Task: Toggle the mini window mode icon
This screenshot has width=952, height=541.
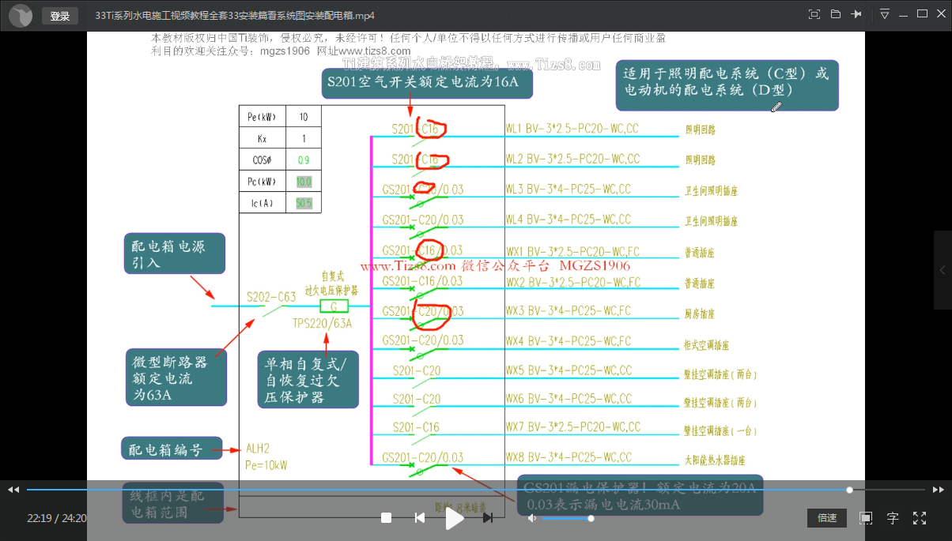Action: 866,518
